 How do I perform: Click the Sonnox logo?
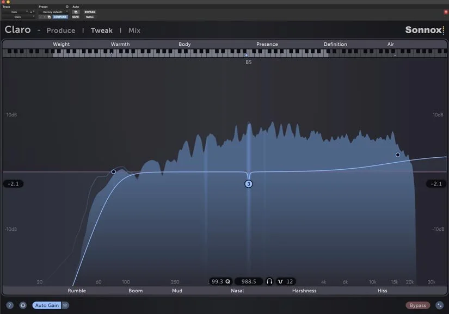coord(425,30)
